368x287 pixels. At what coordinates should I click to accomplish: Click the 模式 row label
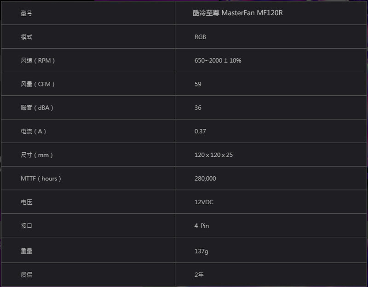tap(27, 37)
